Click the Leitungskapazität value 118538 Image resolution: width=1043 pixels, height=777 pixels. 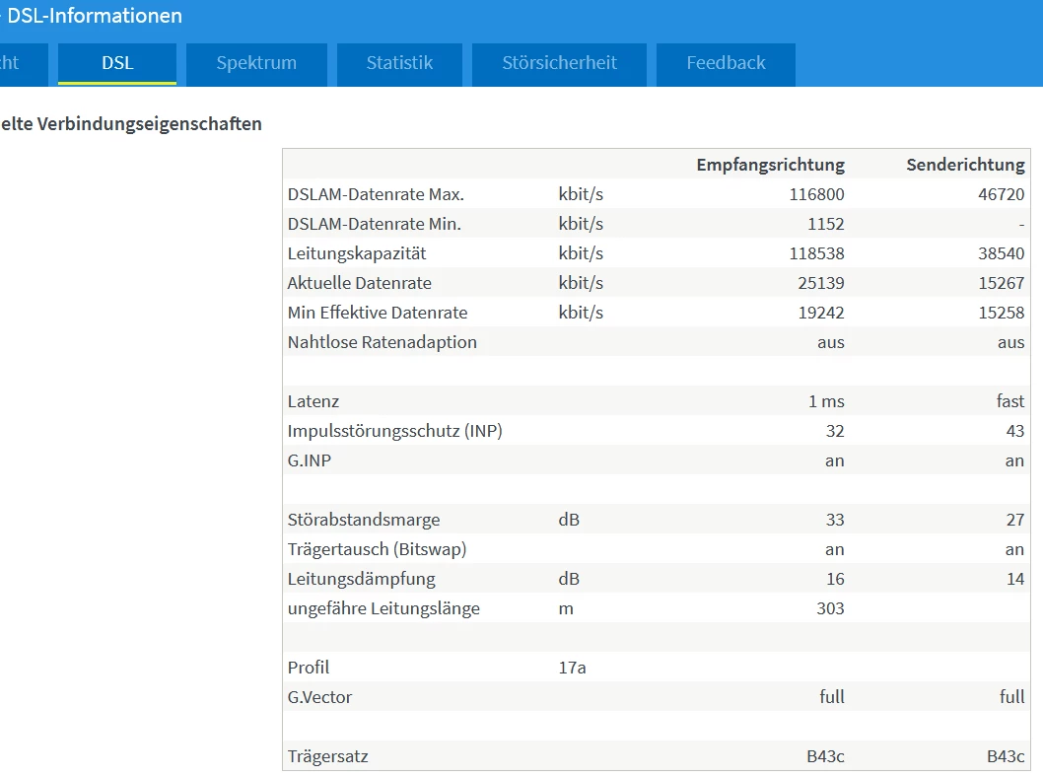817,253
